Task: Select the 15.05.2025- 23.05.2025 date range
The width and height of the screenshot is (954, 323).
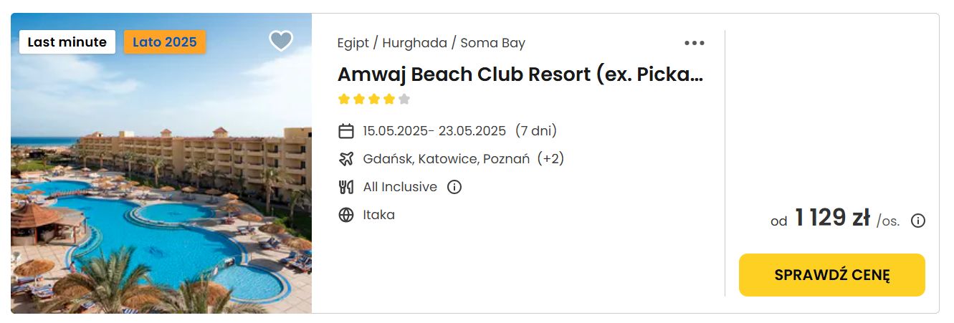Action: [434, 131]
